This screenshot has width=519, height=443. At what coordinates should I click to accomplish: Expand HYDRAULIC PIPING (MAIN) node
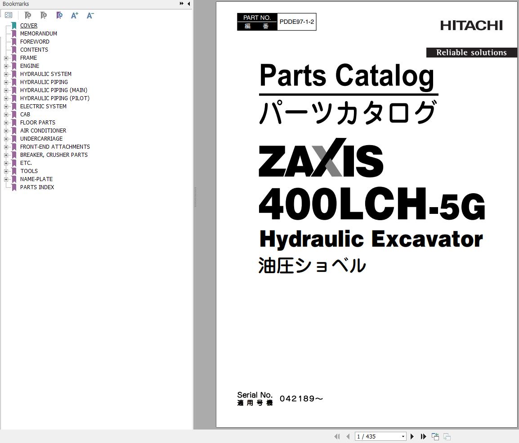(x=6, y=90)
